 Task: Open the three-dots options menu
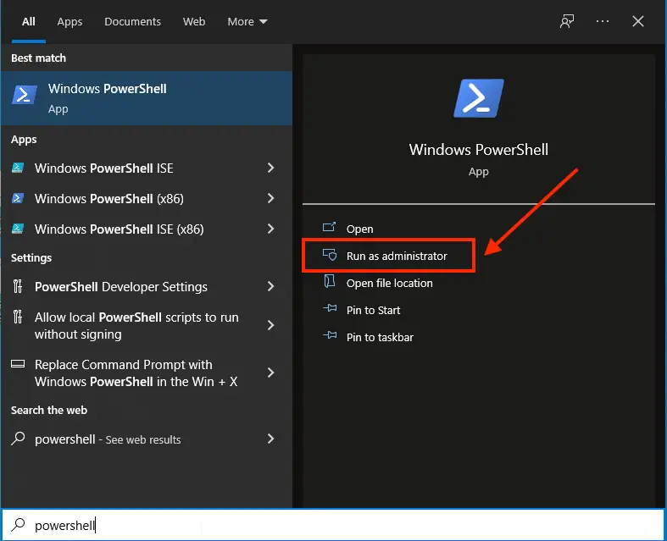603,21
